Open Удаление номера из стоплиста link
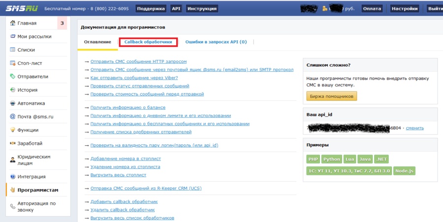This screenshot has width=443, height=222. [125, 167]
